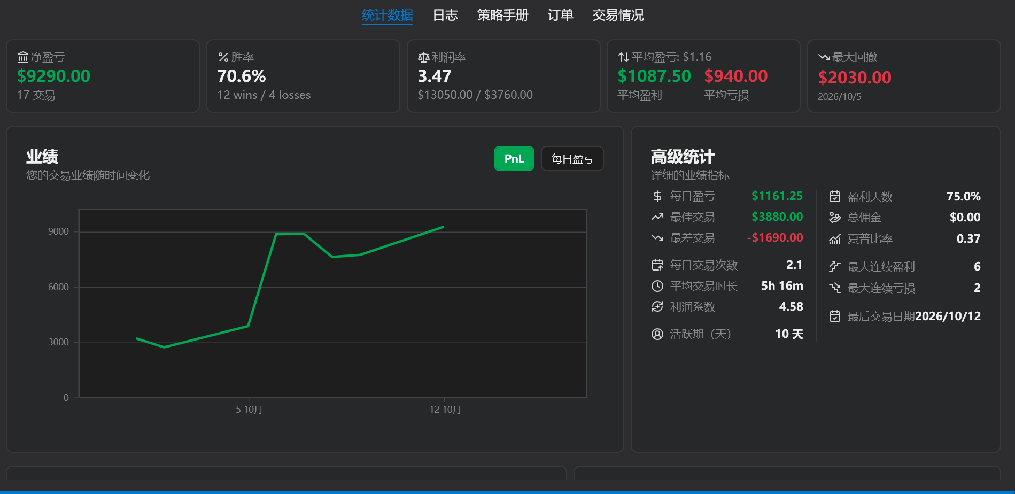Click the bank icon beside 净盈亏

pyautogui.click(x=23, y=57)
